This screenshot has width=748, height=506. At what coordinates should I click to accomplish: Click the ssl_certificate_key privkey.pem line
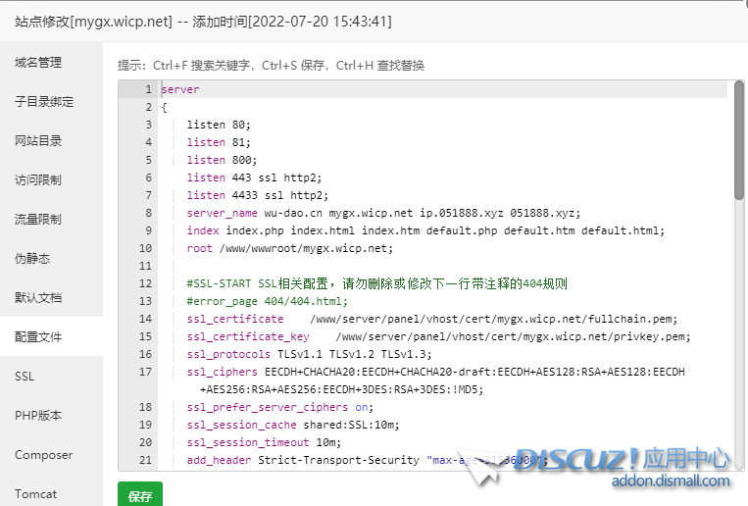tap(438, 336)
